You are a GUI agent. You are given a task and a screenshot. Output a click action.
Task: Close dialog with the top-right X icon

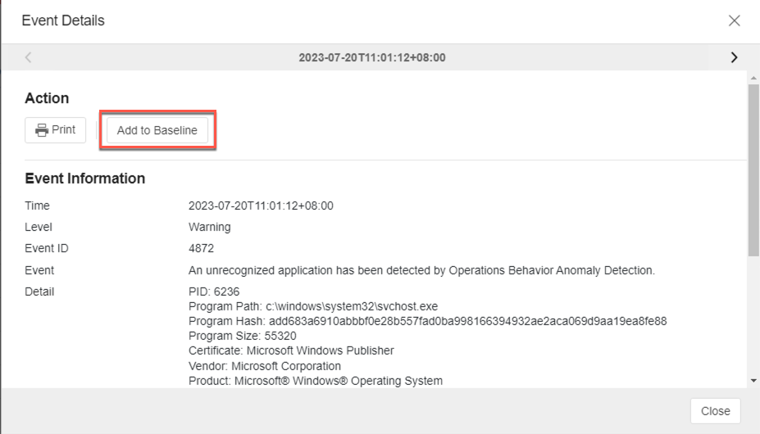click(x=734, y=20)
